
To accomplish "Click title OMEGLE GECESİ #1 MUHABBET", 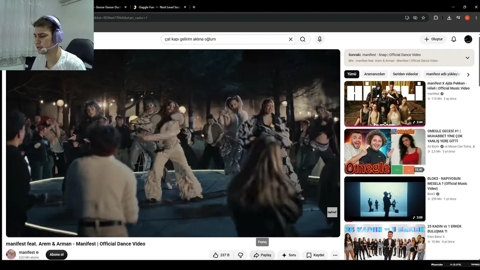I will tap(445, 136).
